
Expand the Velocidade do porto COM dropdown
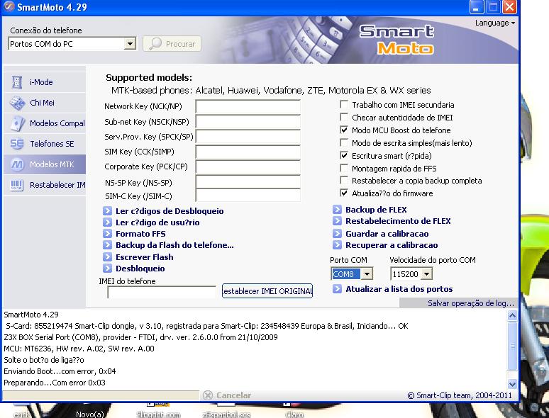click(x=426, y=274)
